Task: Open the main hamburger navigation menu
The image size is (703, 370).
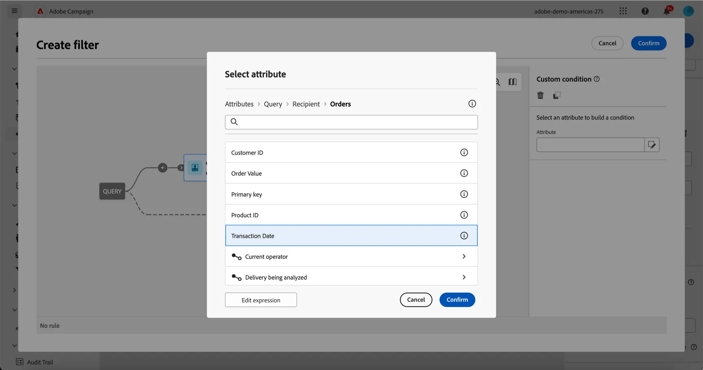Action: tap(15, 11)
